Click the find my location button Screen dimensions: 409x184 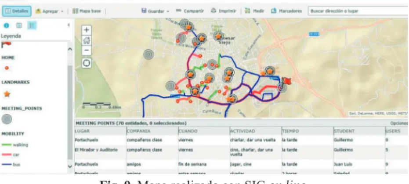click(x=87, y=63)
